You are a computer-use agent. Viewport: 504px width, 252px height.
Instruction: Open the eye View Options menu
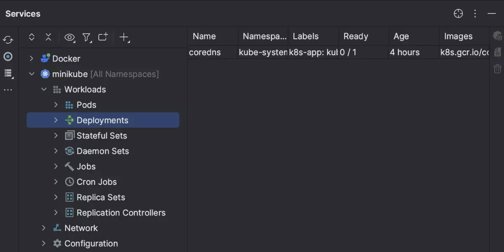[x=69, y=38]
